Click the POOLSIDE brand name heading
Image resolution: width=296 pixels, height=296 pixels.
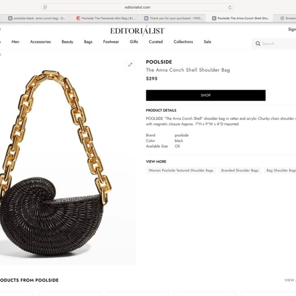(x=159, y=62)
